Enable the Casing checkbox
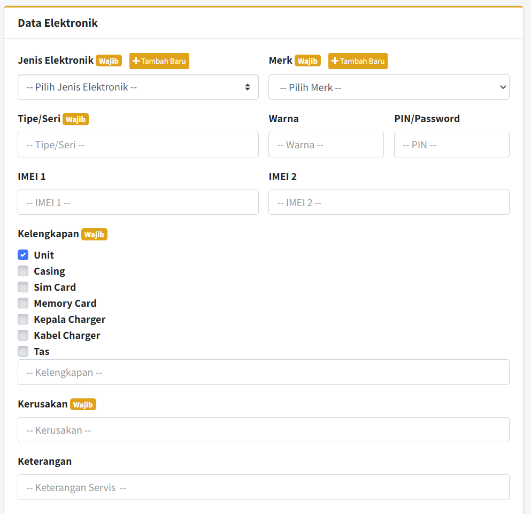This screenshot has height=514, width=531. tap(23, 271)
